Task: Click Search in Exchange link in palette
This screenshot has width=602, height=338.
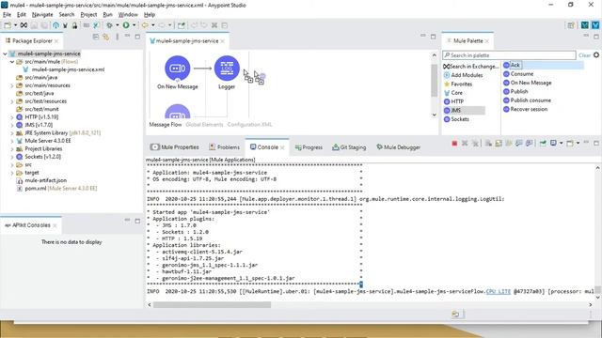Action: pos(471,67)
